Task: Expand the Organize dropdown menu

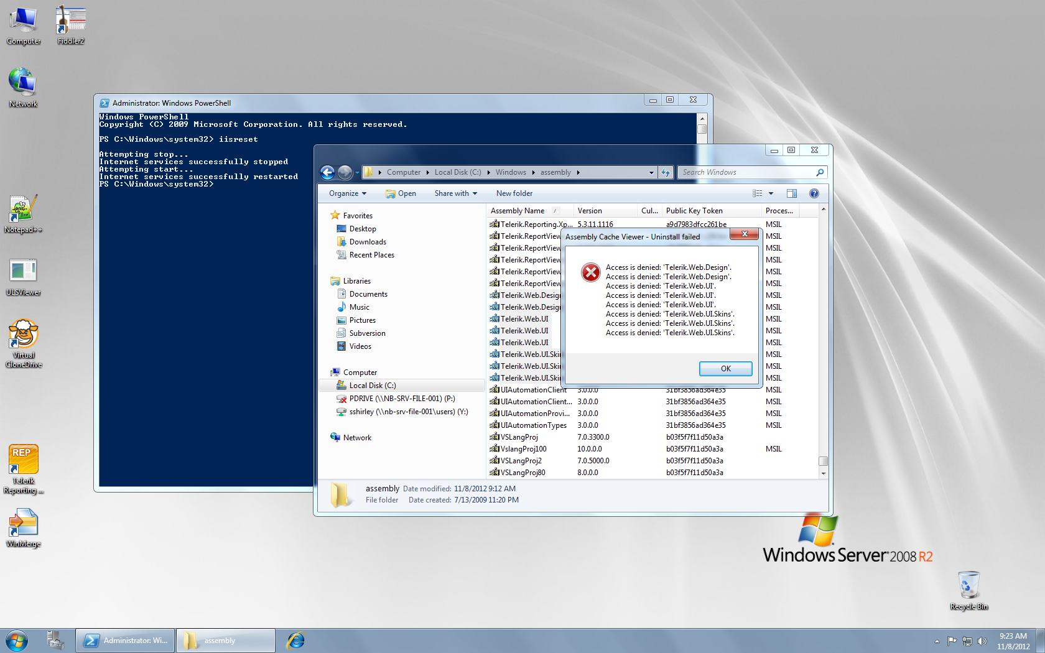Action: point(348,193)
